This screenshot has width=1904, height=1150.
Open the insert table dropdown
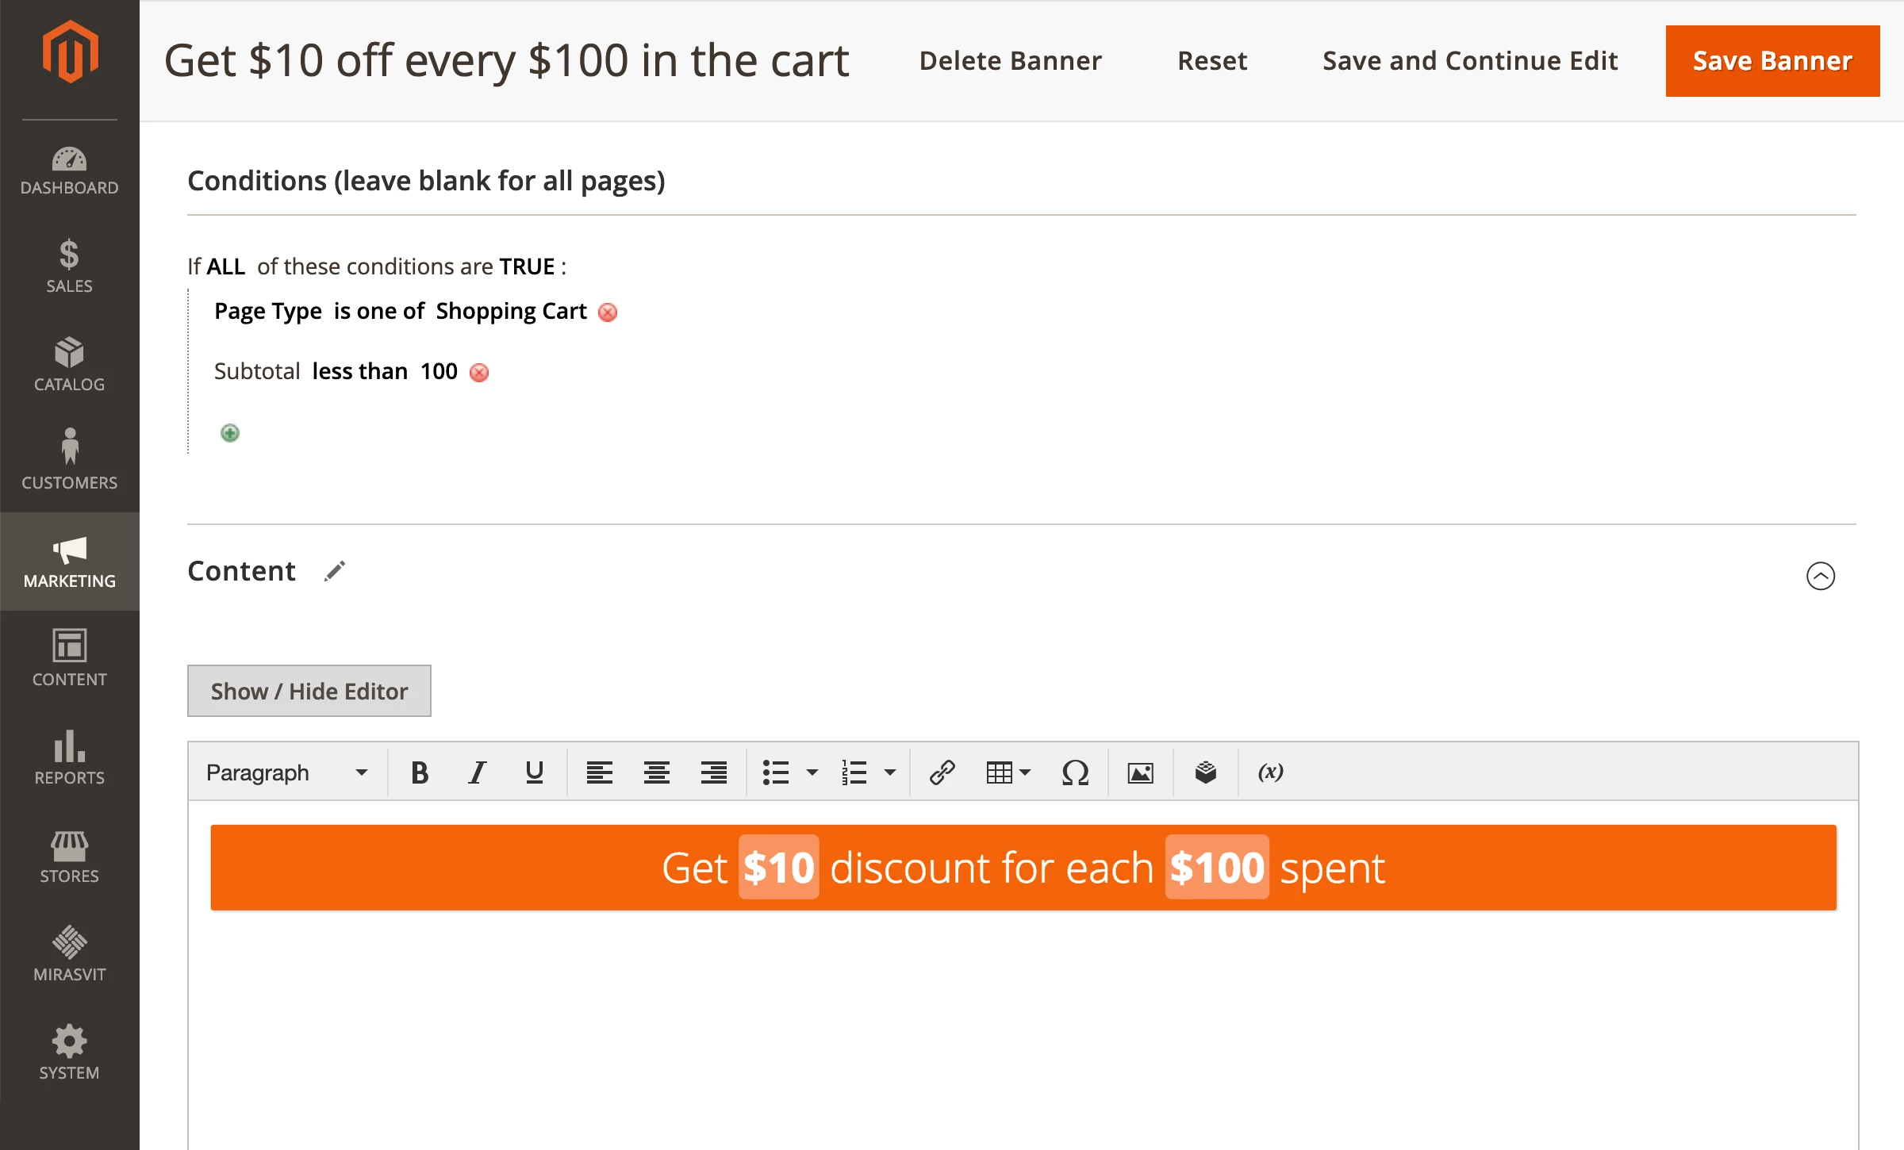point(1008,772)
